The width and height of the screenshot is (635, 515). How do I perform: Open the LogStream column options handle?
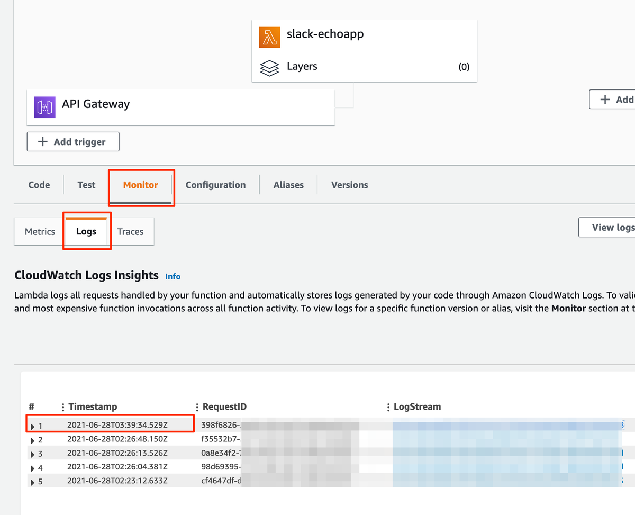(388, 407)
